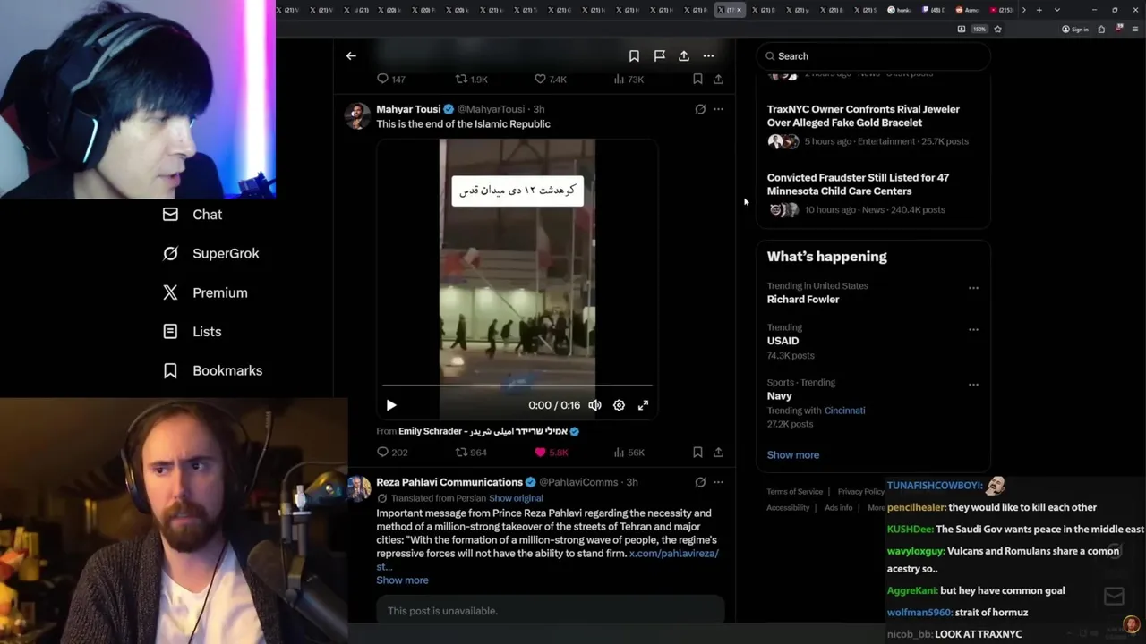1146x644 pixels.
Task: View analytics showing 73K views
Action: point(629,79)
